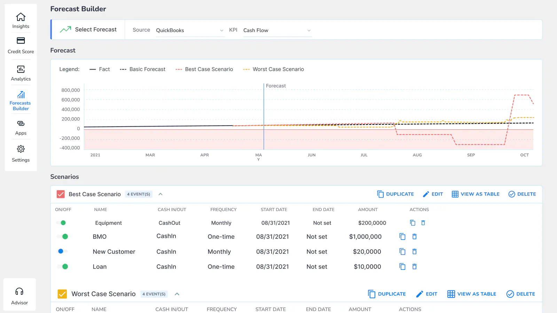Click the Select Forecast tab
The width and height of the screenshot is (557, 313).
point(88,30)
